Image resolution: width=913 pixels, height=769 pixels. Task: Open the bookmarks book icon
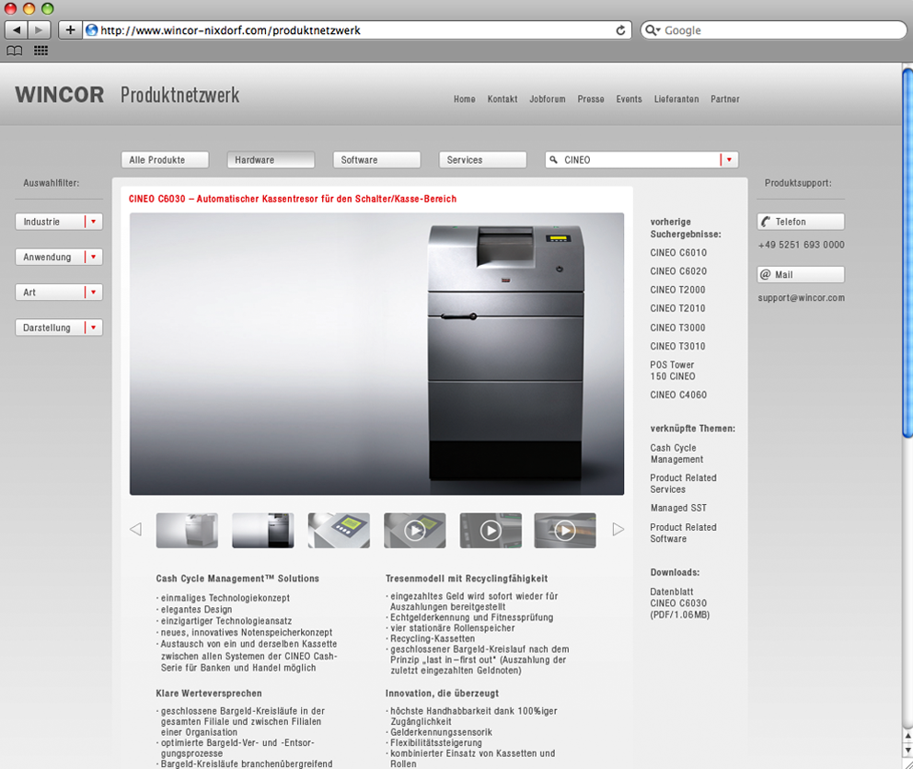coord(15,51)
